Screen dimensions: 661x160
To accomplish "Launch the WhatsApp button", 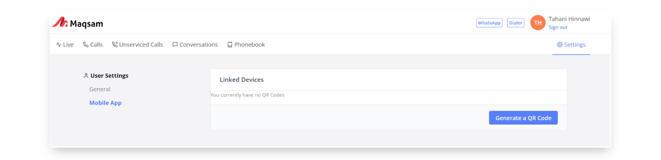I will coord(489,23).
